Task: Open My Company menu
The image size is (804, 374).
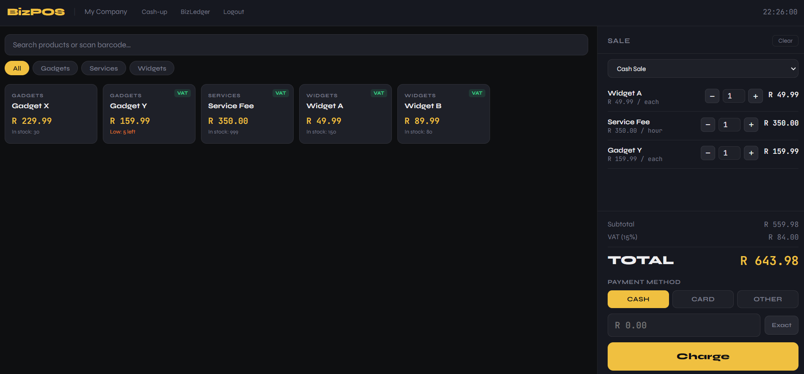Action: pos(106,12)
